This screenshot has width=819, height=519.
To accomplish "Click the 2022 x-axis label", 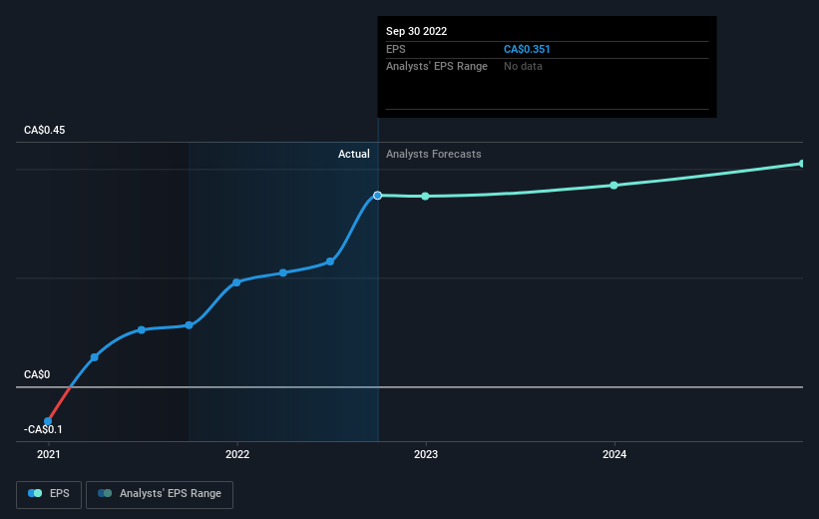I will pyautogui.click(x=237, y=454).
